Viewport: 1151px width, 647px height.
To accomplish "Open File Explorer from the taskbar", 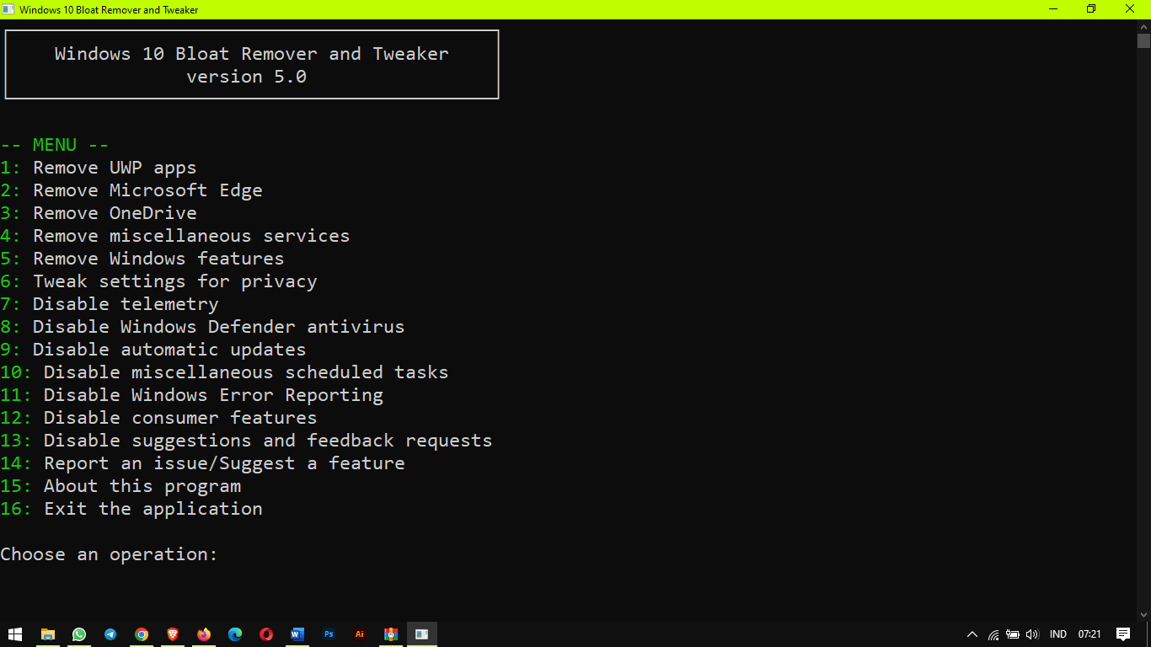I will click(48, 634).
